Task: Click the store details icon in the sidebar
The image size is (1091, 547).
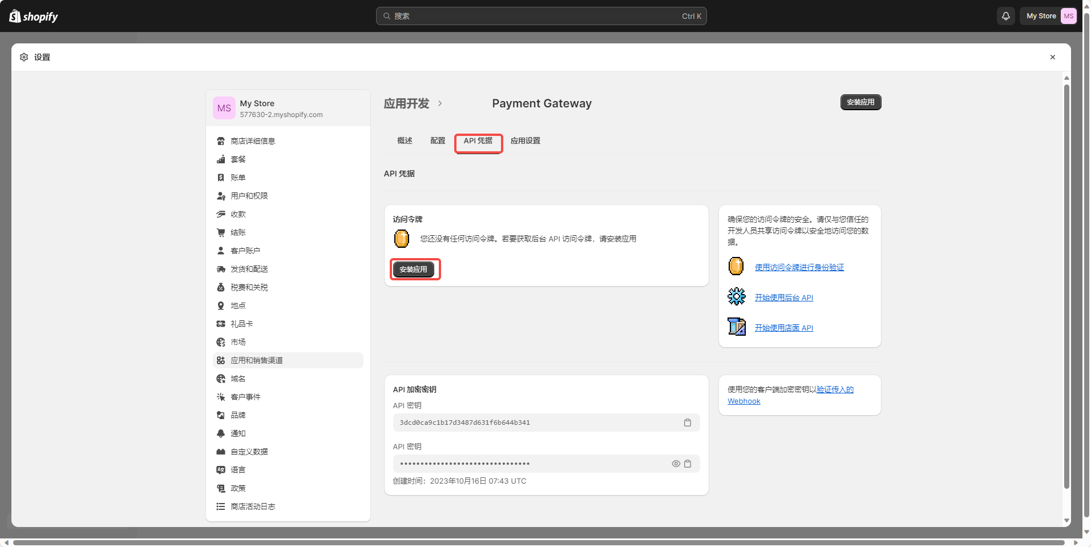Action: tap(221, 141)
